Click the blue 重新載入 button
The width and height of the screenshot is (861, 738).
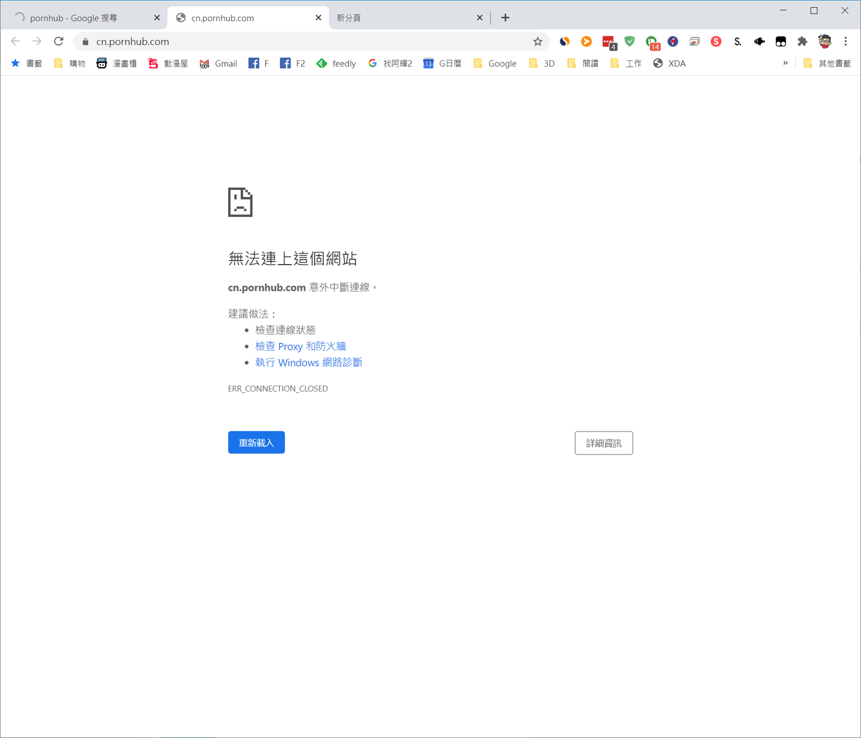click(256, 443)
